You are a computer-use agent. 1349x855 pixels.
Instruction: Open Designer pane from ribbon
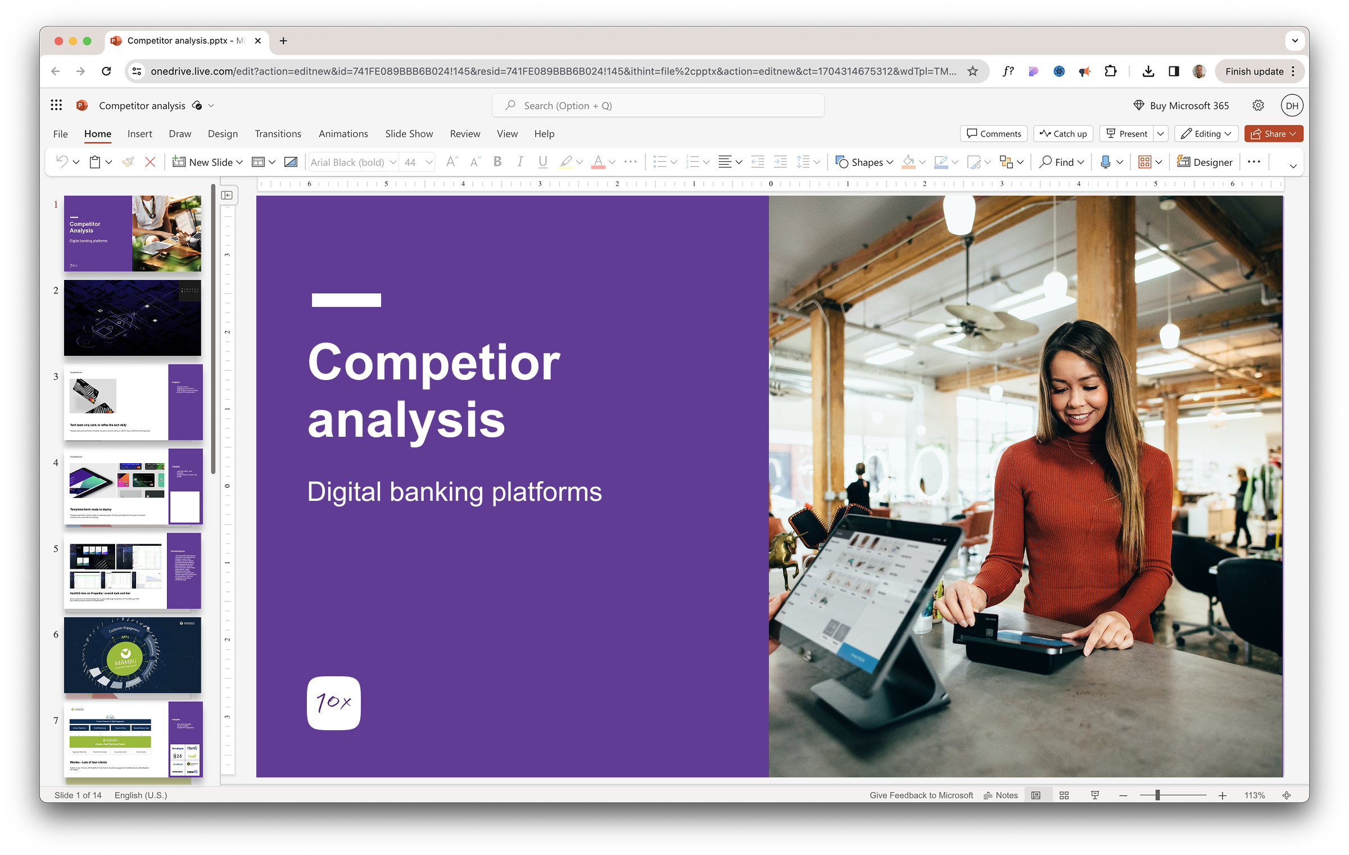pos(1205,162)
